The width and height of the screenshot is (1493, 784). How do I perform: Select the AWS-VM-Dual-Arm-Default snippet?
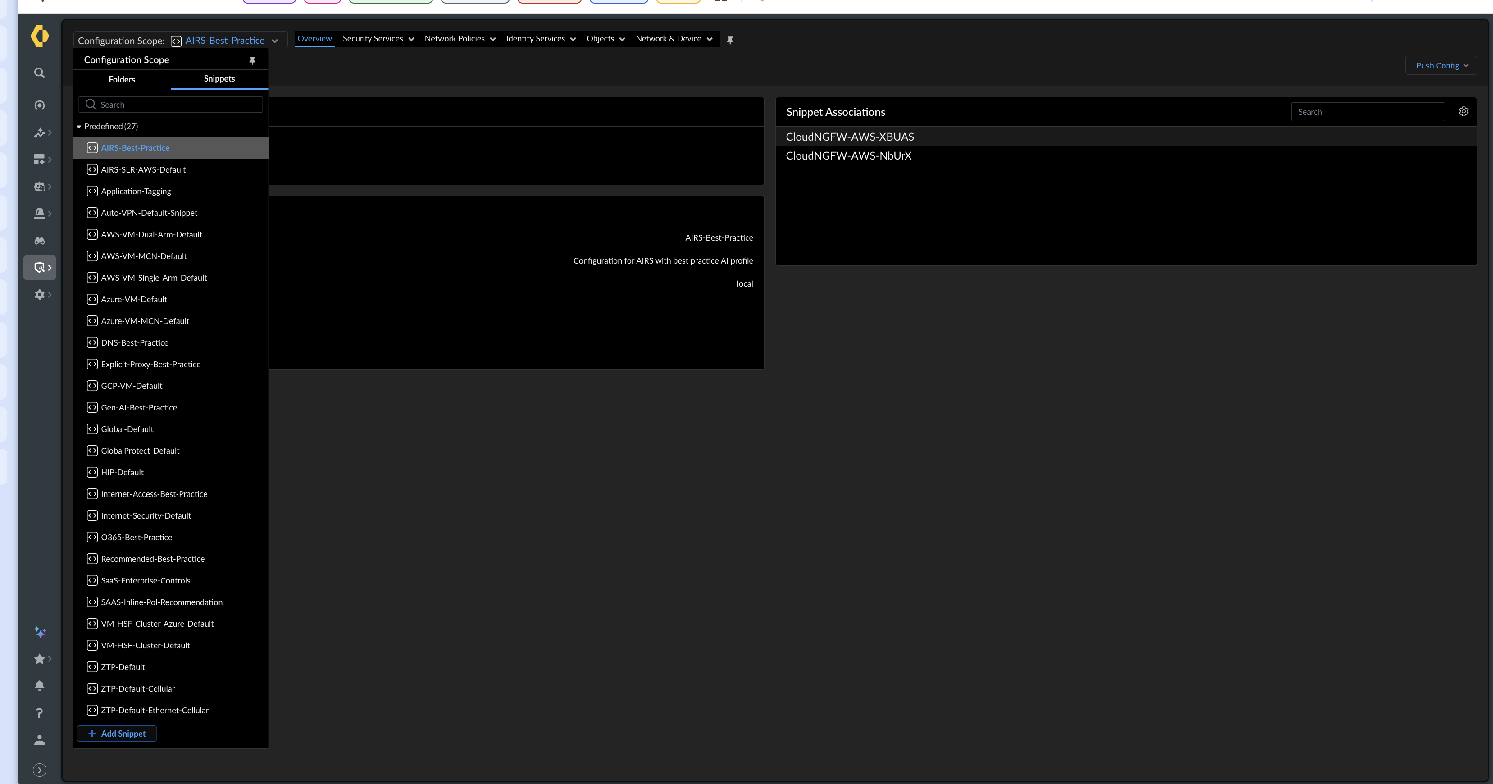(171, 235)
